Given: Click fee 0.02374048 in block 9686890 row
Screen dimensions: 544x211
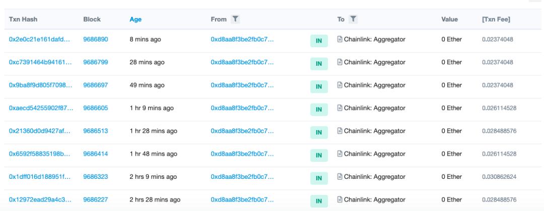Looking at the screenshot, I should (498, 39).
